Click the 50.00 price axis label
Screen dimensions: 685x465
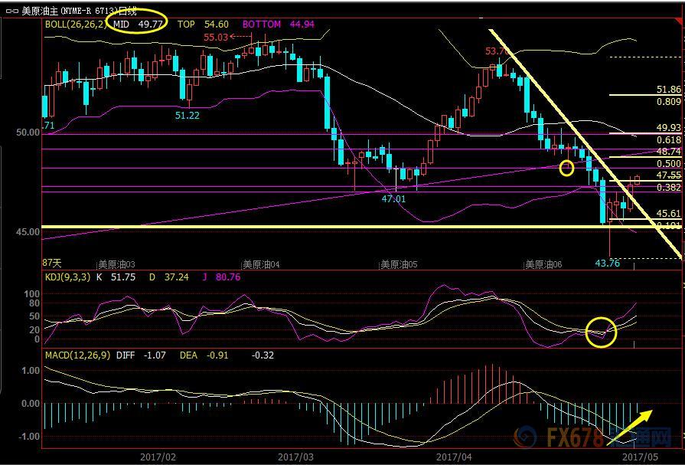tap(28, 133)
